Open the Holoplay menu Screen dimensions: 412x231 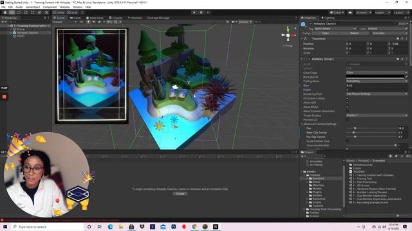click(64, 7)
